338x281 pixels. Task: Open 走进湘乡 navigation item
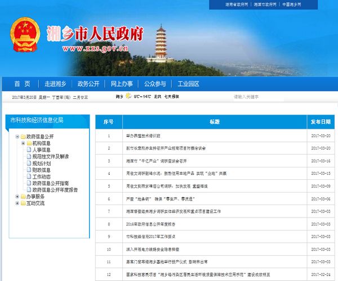(x=55, y=84)
